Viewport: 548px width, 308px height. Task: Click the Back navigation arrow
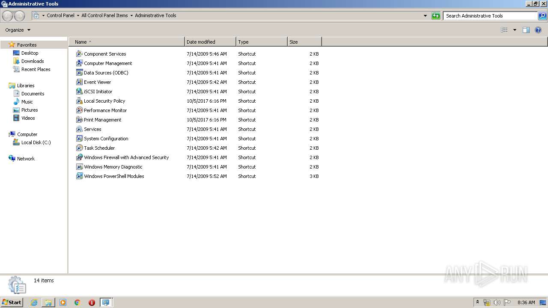click(x=8, y=16)
